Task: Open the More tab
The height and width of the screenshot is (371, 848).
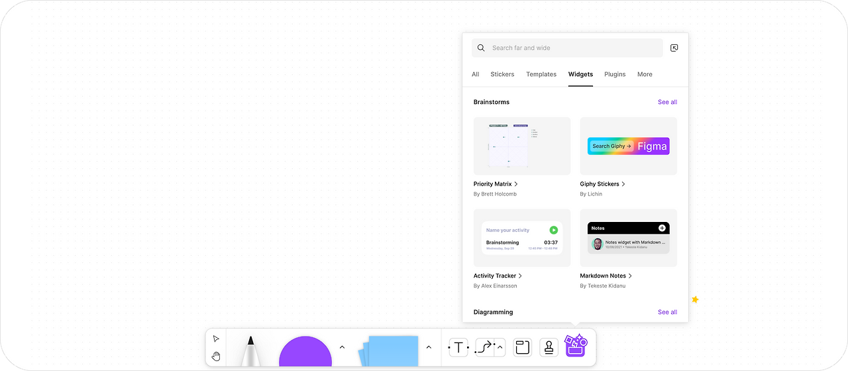Action: coord(645,74)
